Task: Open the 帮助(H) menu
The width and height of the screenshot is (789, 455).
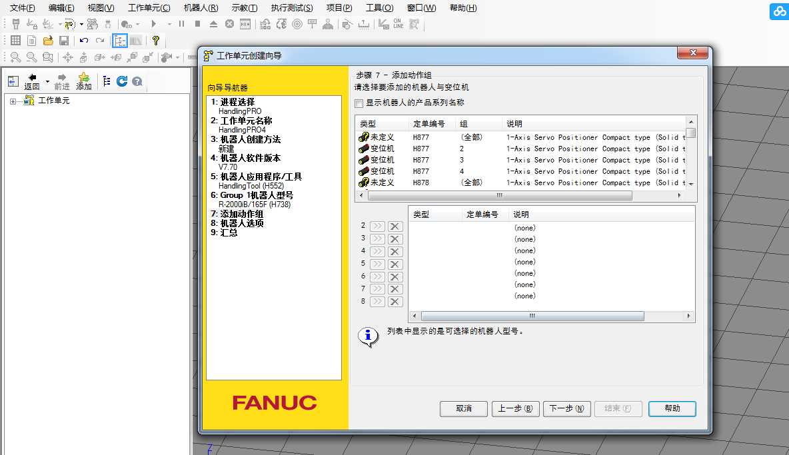Action: coord(463,8)
